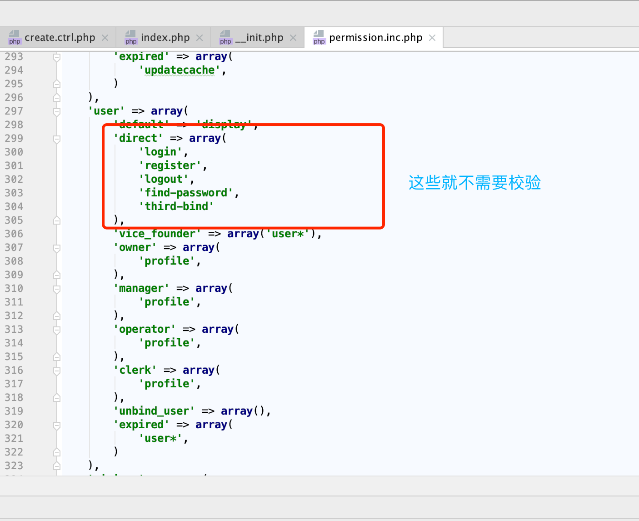This screenshot has width=639, height=521.
Task: Close the __init.php tab
Action: 293,38
